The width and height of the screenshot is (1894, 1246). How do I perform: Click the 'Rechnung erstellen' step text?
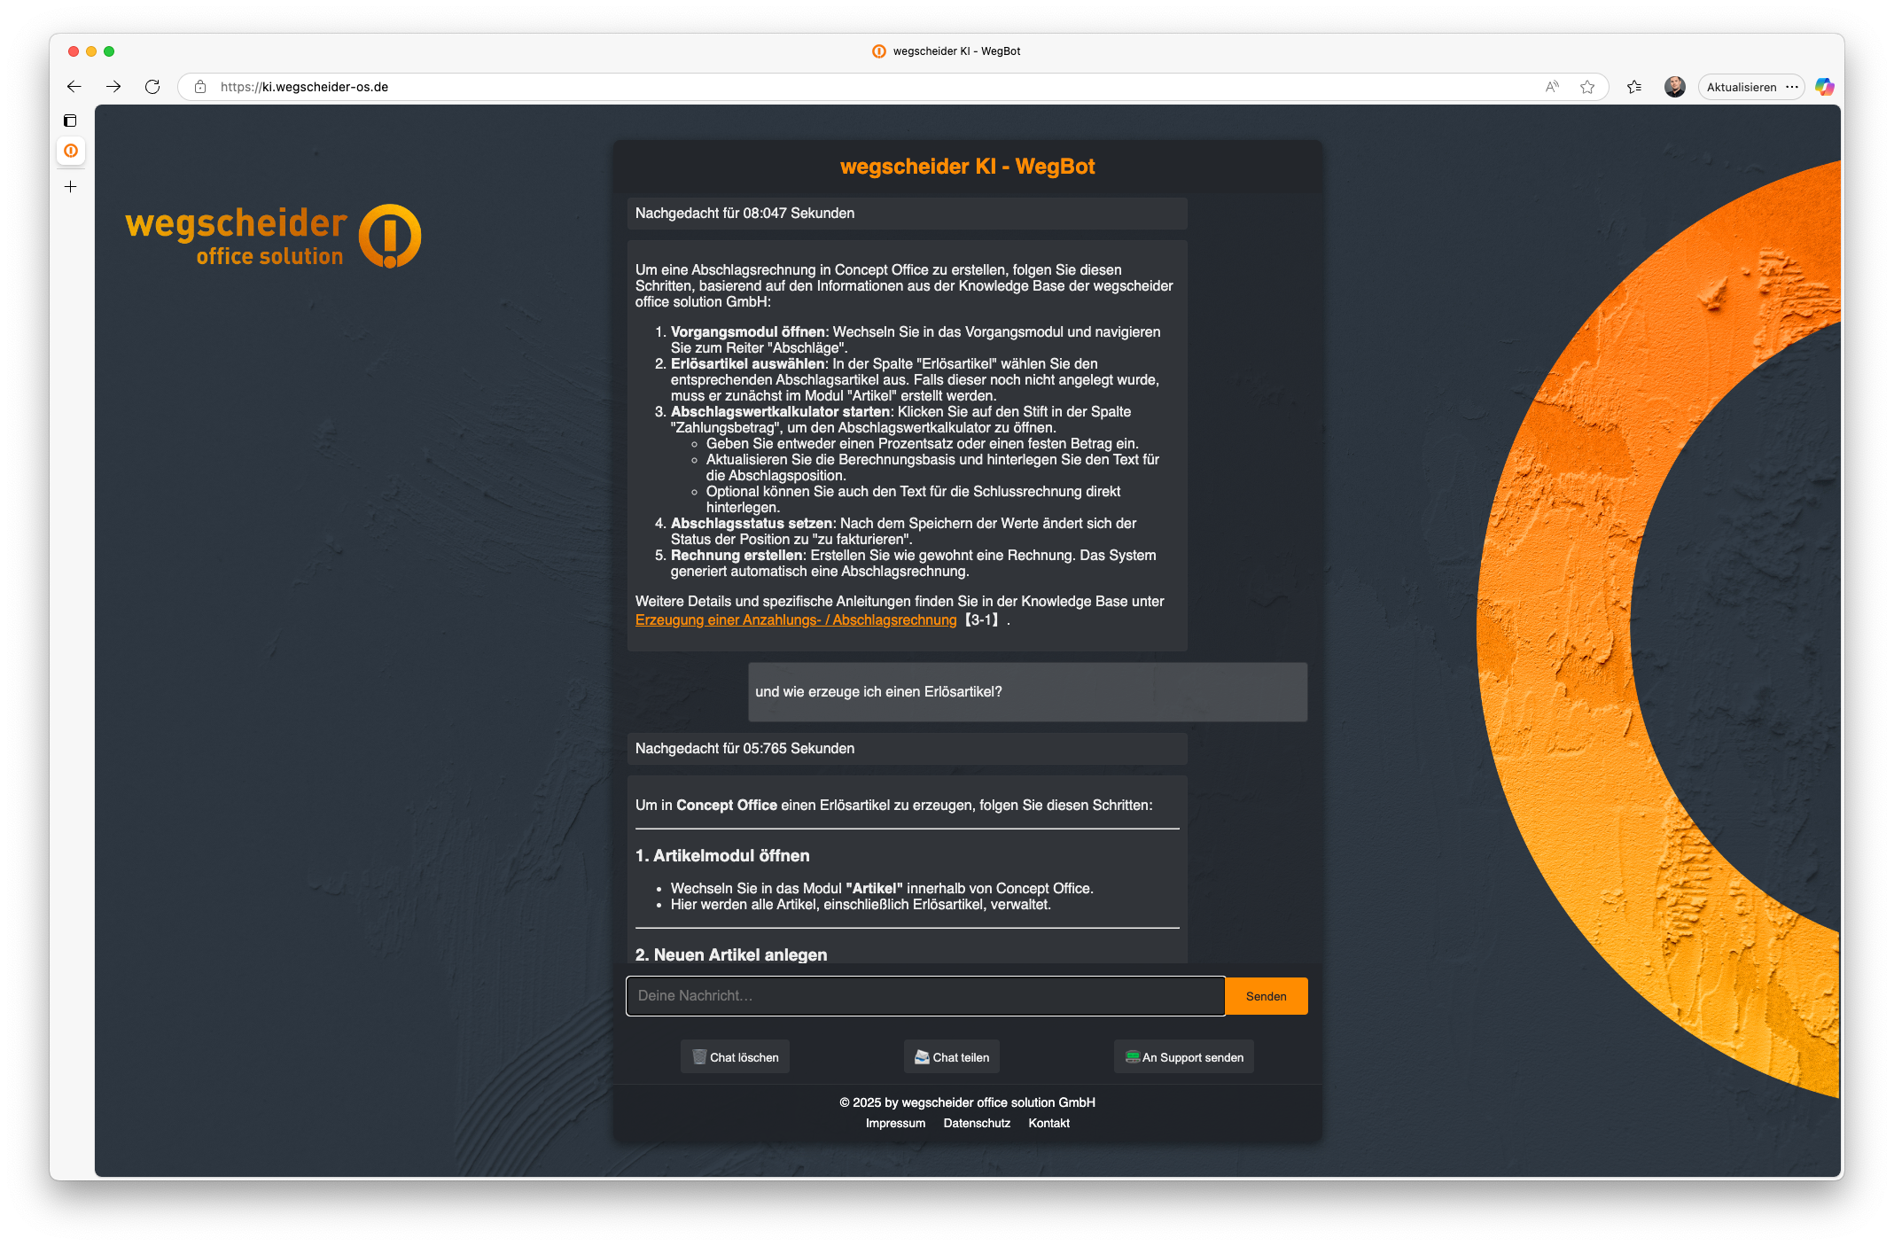[x=737, y=556]
